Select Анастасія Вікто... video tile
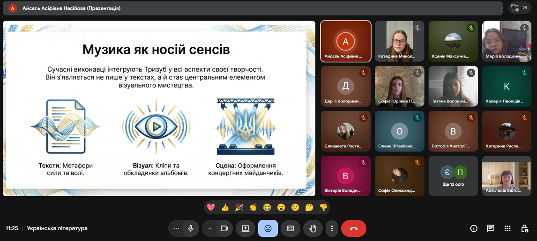 point(507,175)
